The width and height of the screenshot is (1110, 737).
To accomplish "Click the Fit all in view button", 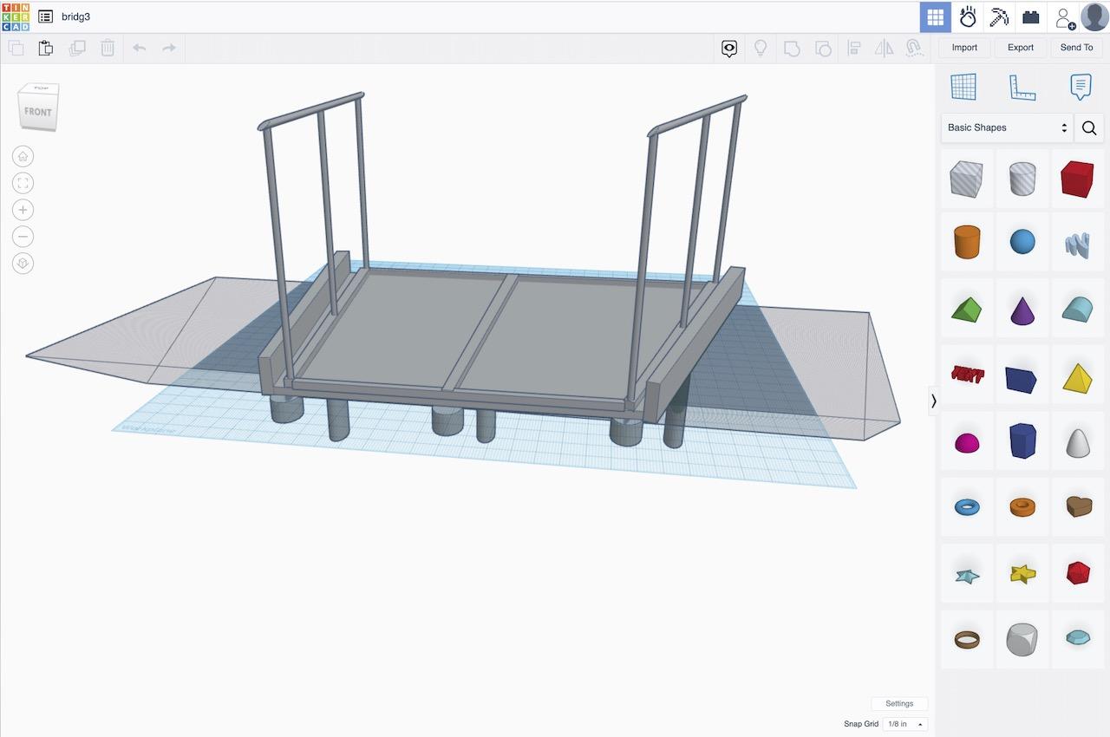I will pyautogui.click(x=23, y=183).
